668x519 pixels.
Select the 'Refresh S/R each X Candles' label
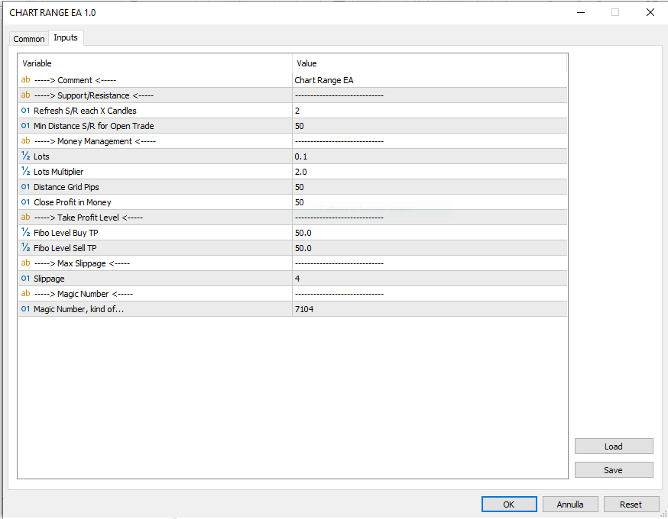coord(85,111)
